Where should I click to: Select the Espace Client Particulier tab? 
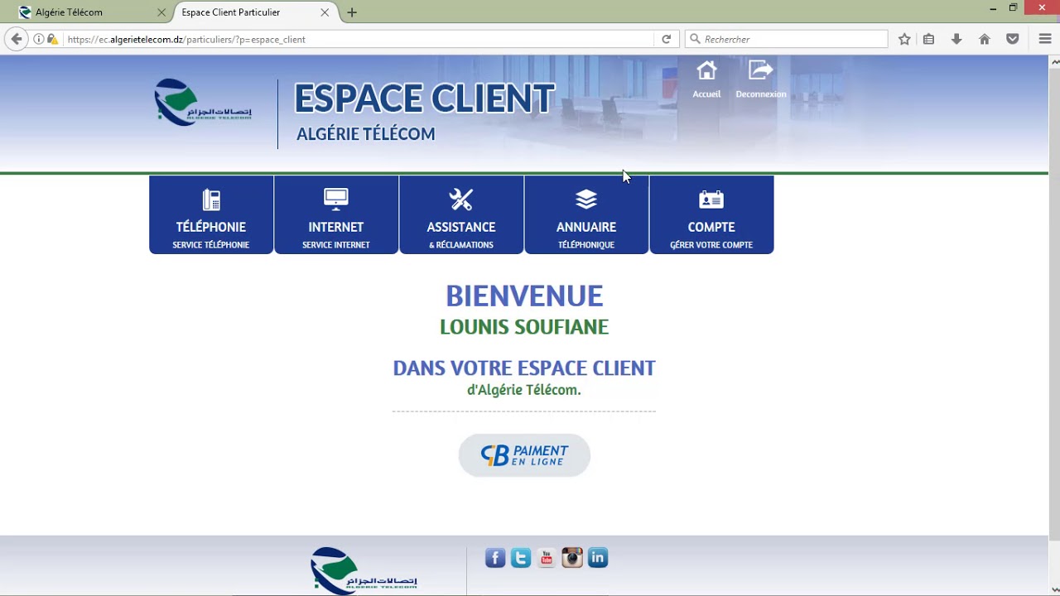pyautogui.click(x=254, y=12)
